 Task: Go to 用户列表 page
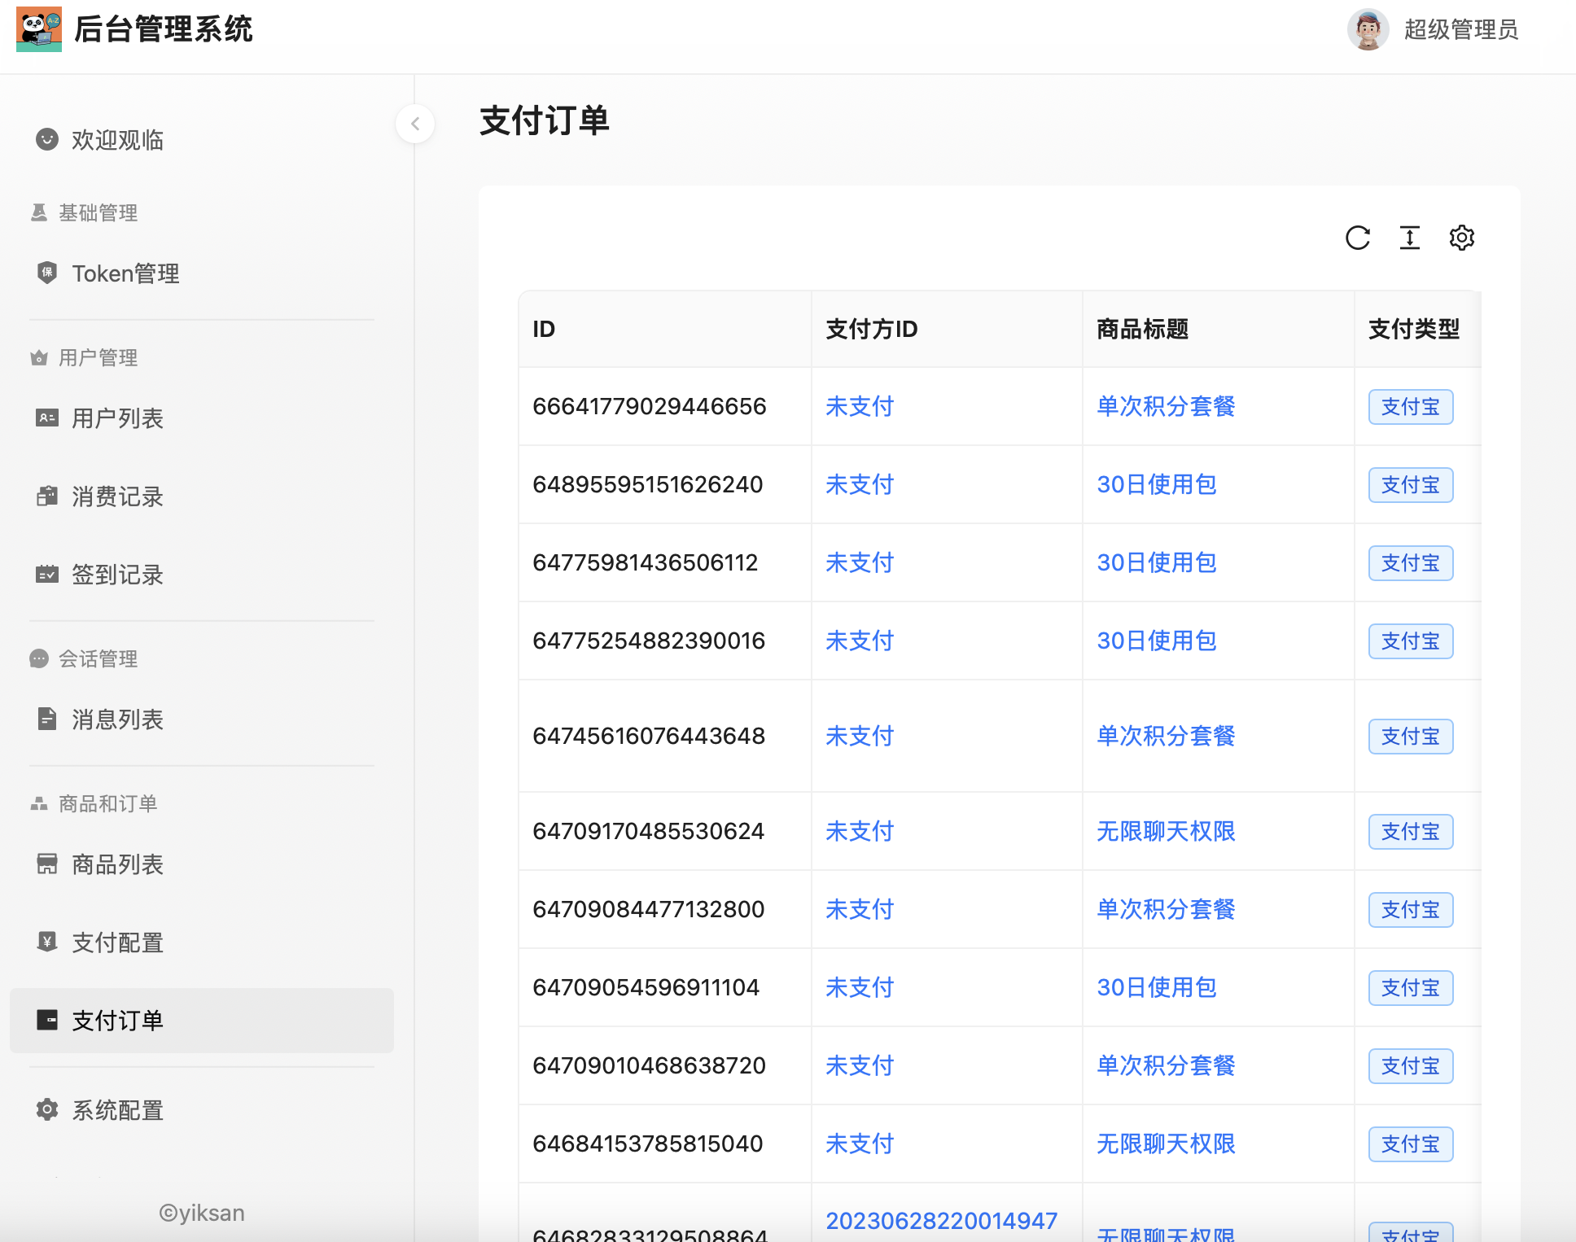202,418
